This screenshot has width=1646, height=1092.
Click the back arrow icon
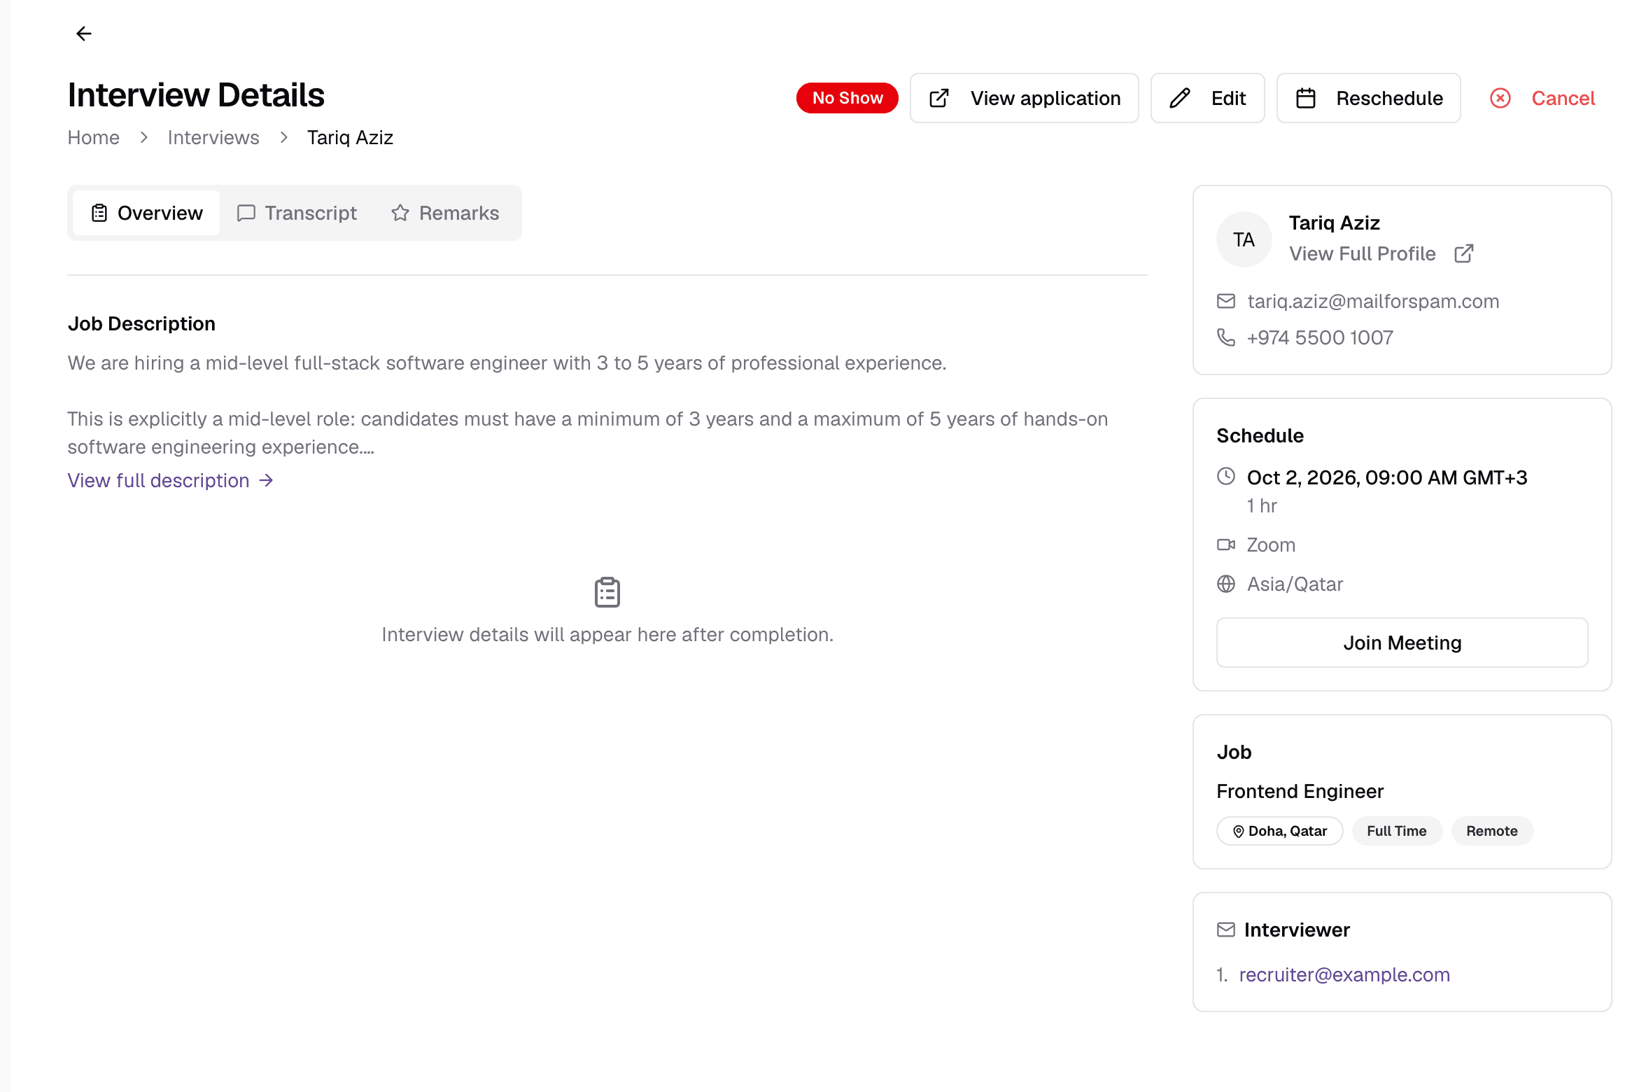click(x=84, y=34)
